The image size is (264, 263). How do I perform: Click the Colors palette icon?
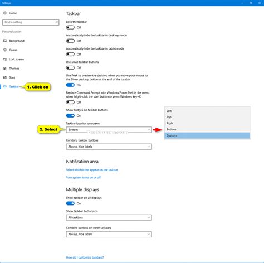click(5, 50)
